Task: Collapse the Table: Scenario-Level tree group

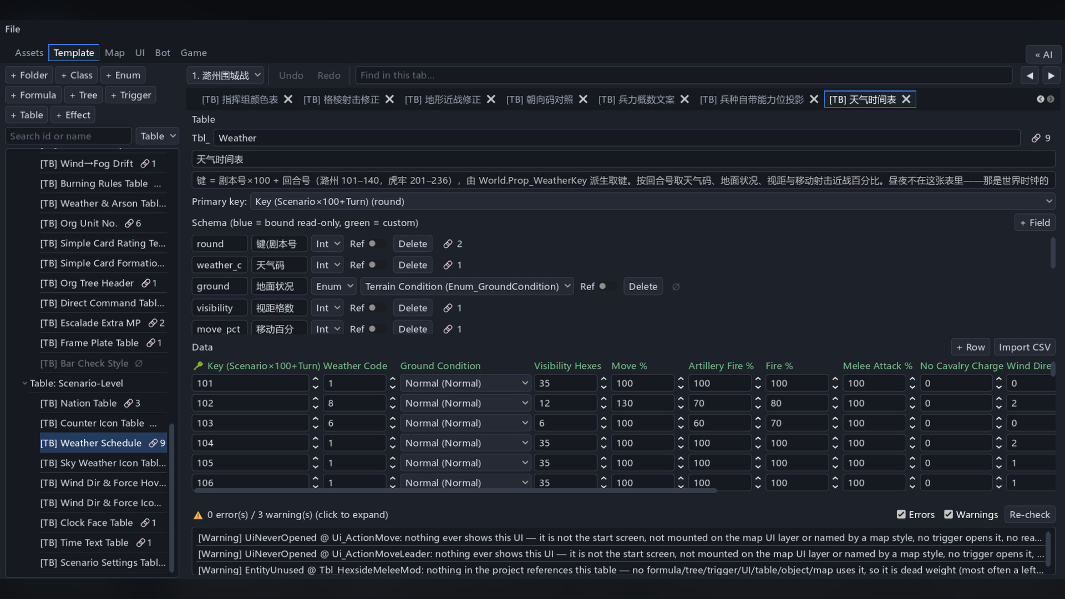Action: coord(24,383)
